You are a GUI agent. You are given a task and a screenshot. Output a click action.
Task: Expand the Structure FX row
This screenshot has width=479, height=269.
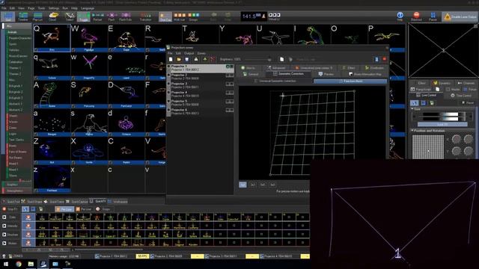4,235
